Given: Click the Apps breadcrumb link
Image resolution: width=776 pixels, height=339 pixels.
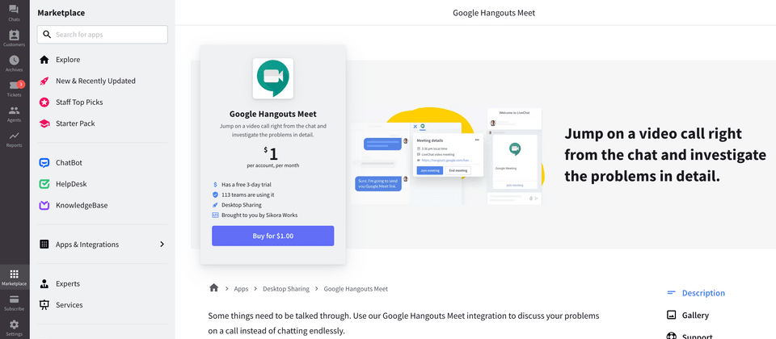Looking at the screenshot, I should coord(241,289).
